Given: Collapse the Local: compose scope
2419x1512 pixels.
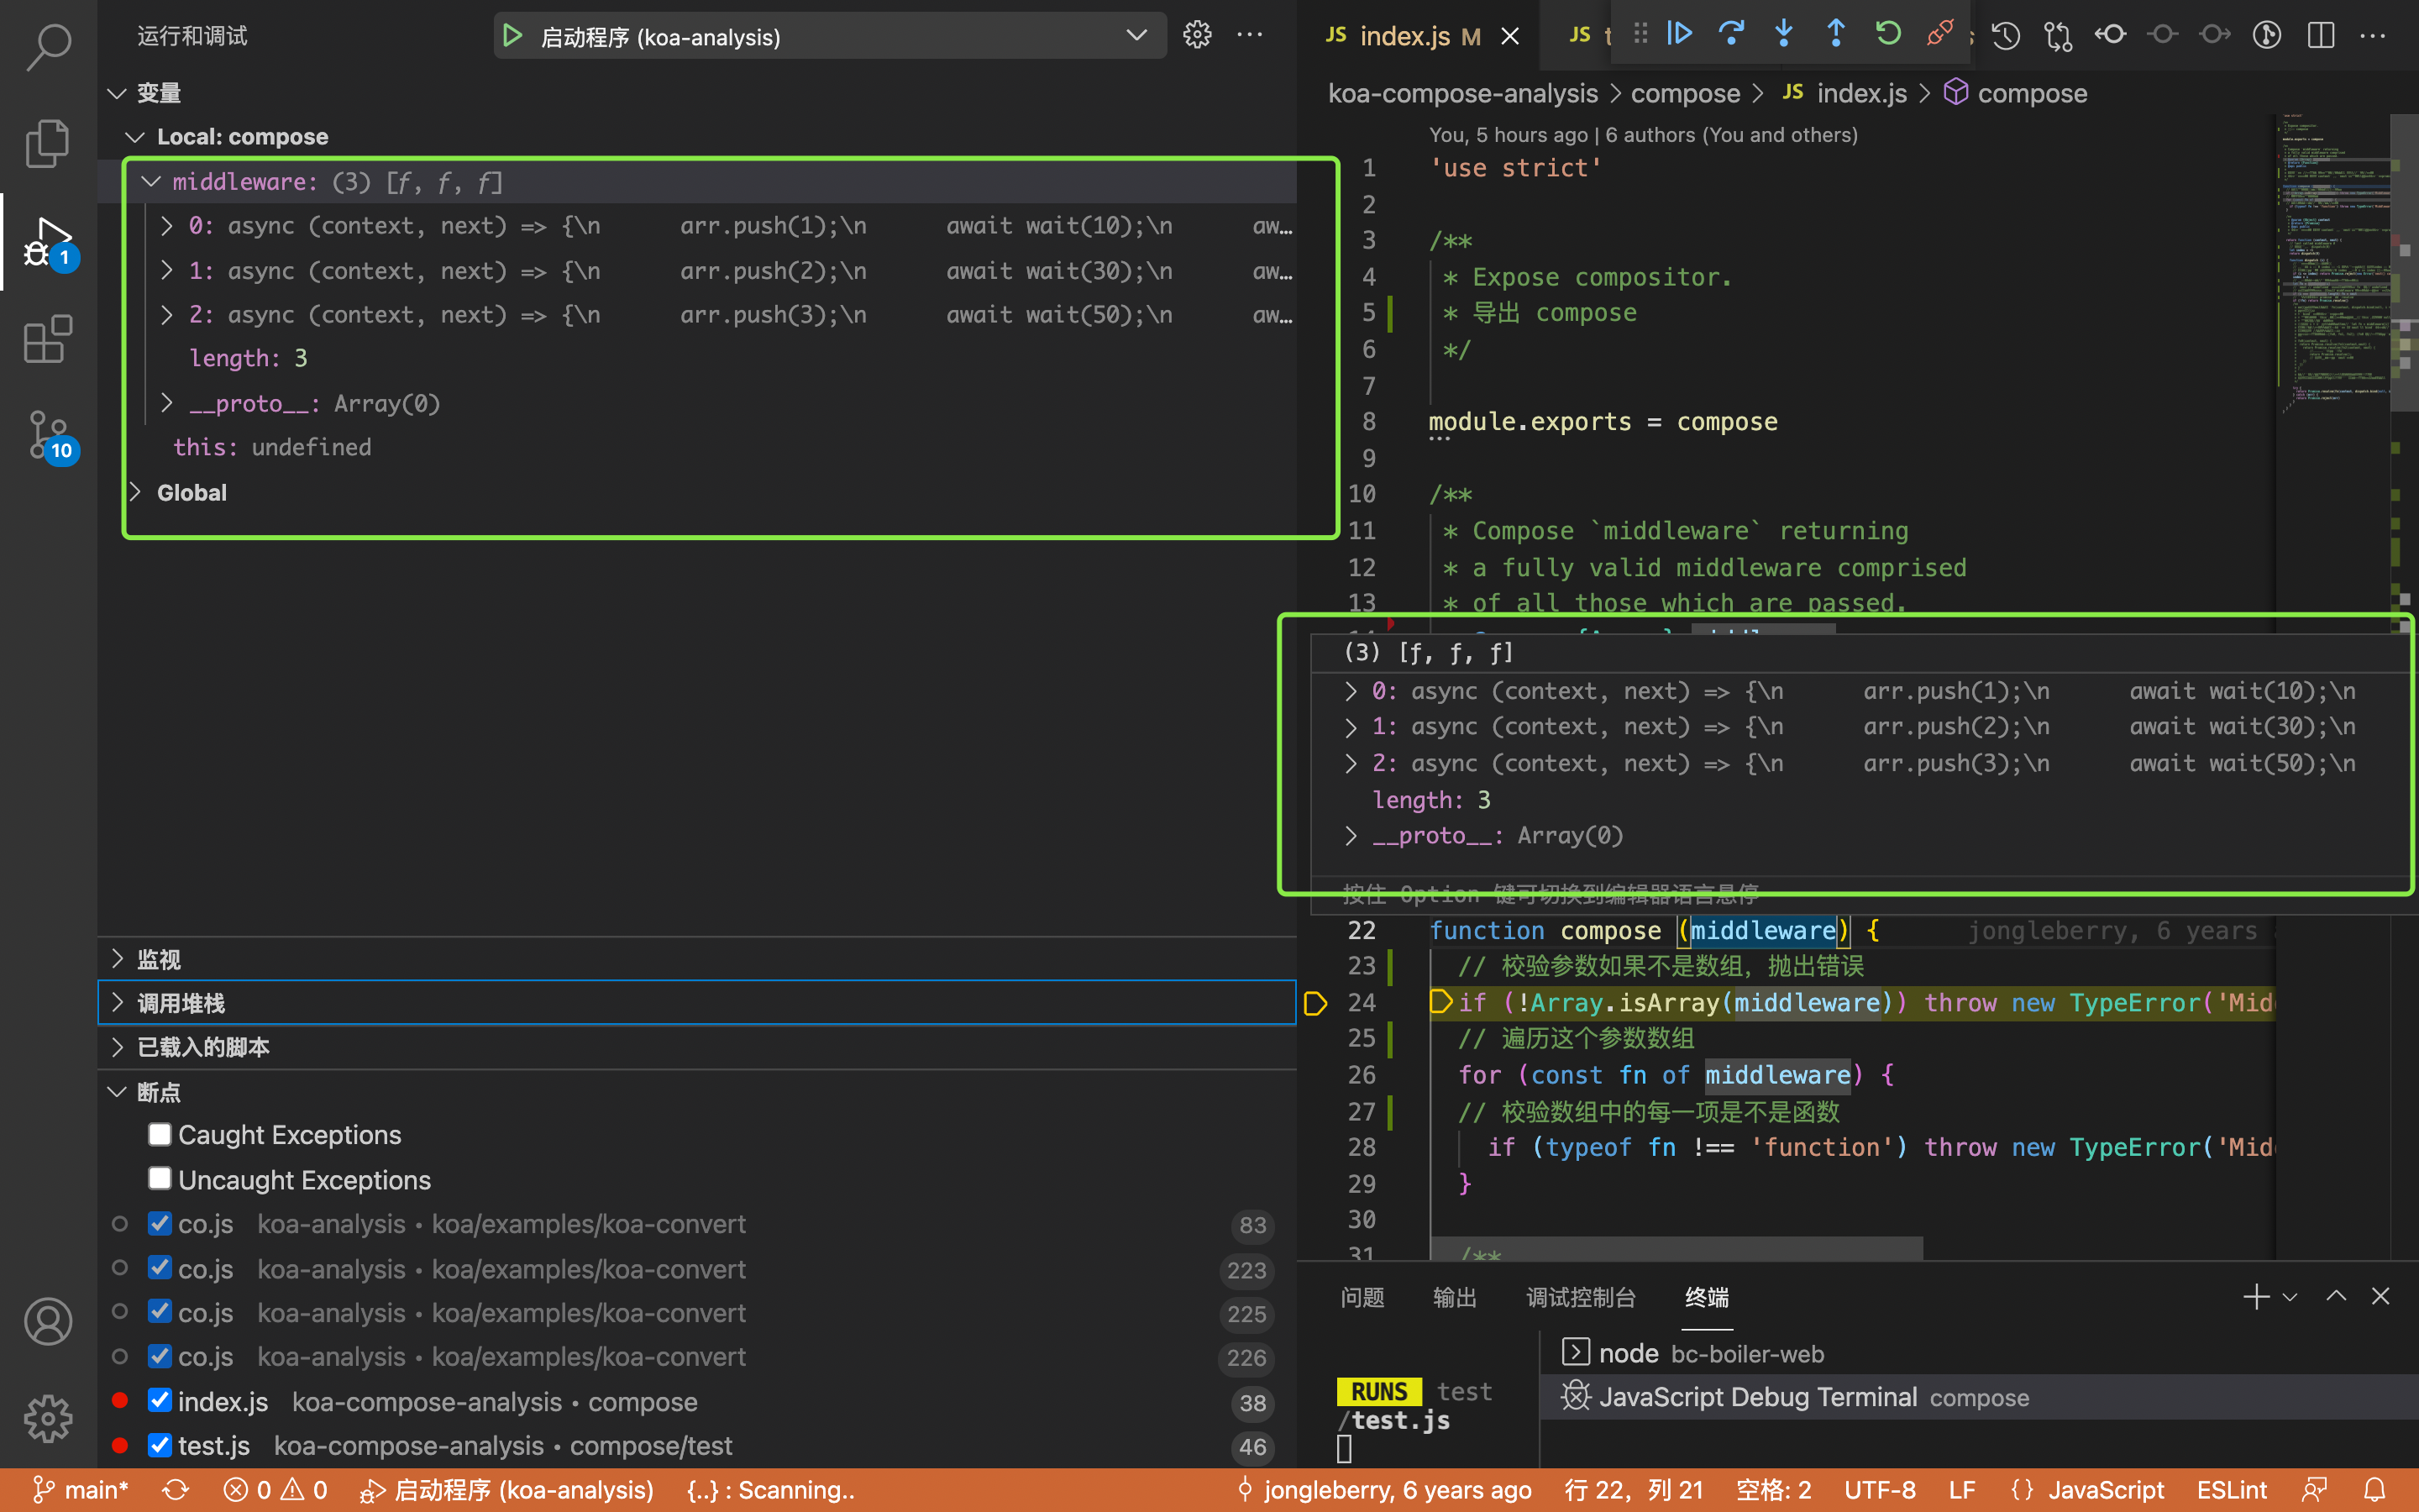Looking at the screenshot, I should point(136,137).
